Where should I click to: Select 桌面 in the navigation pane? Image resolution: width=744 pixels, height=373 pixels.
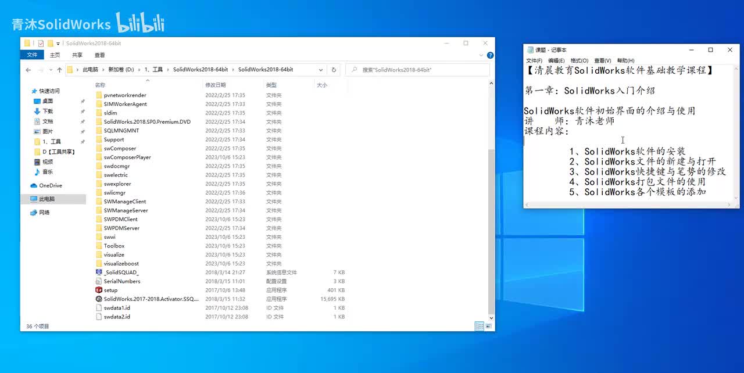pos(48,101)
